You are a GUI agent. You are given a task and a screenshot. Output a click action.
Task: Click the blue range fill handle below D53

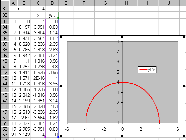pyautogui.click(x=58, y=137)
